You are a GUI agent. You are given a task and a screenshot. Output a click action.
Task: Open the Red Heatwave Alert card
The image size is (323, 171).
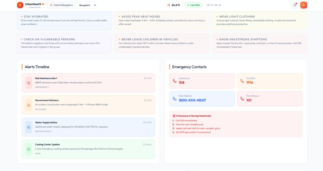coord(89,83)
